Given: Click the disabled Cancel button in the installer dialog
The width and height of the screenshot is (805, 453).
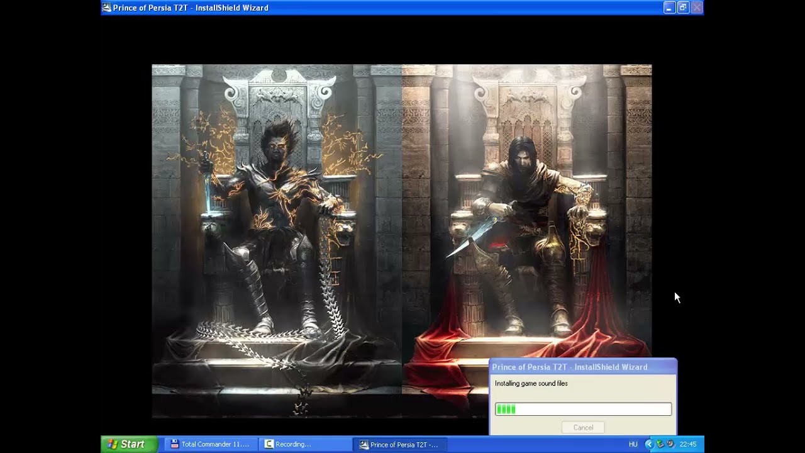Looking at the screenshot, I should click(x=583, y=427).
